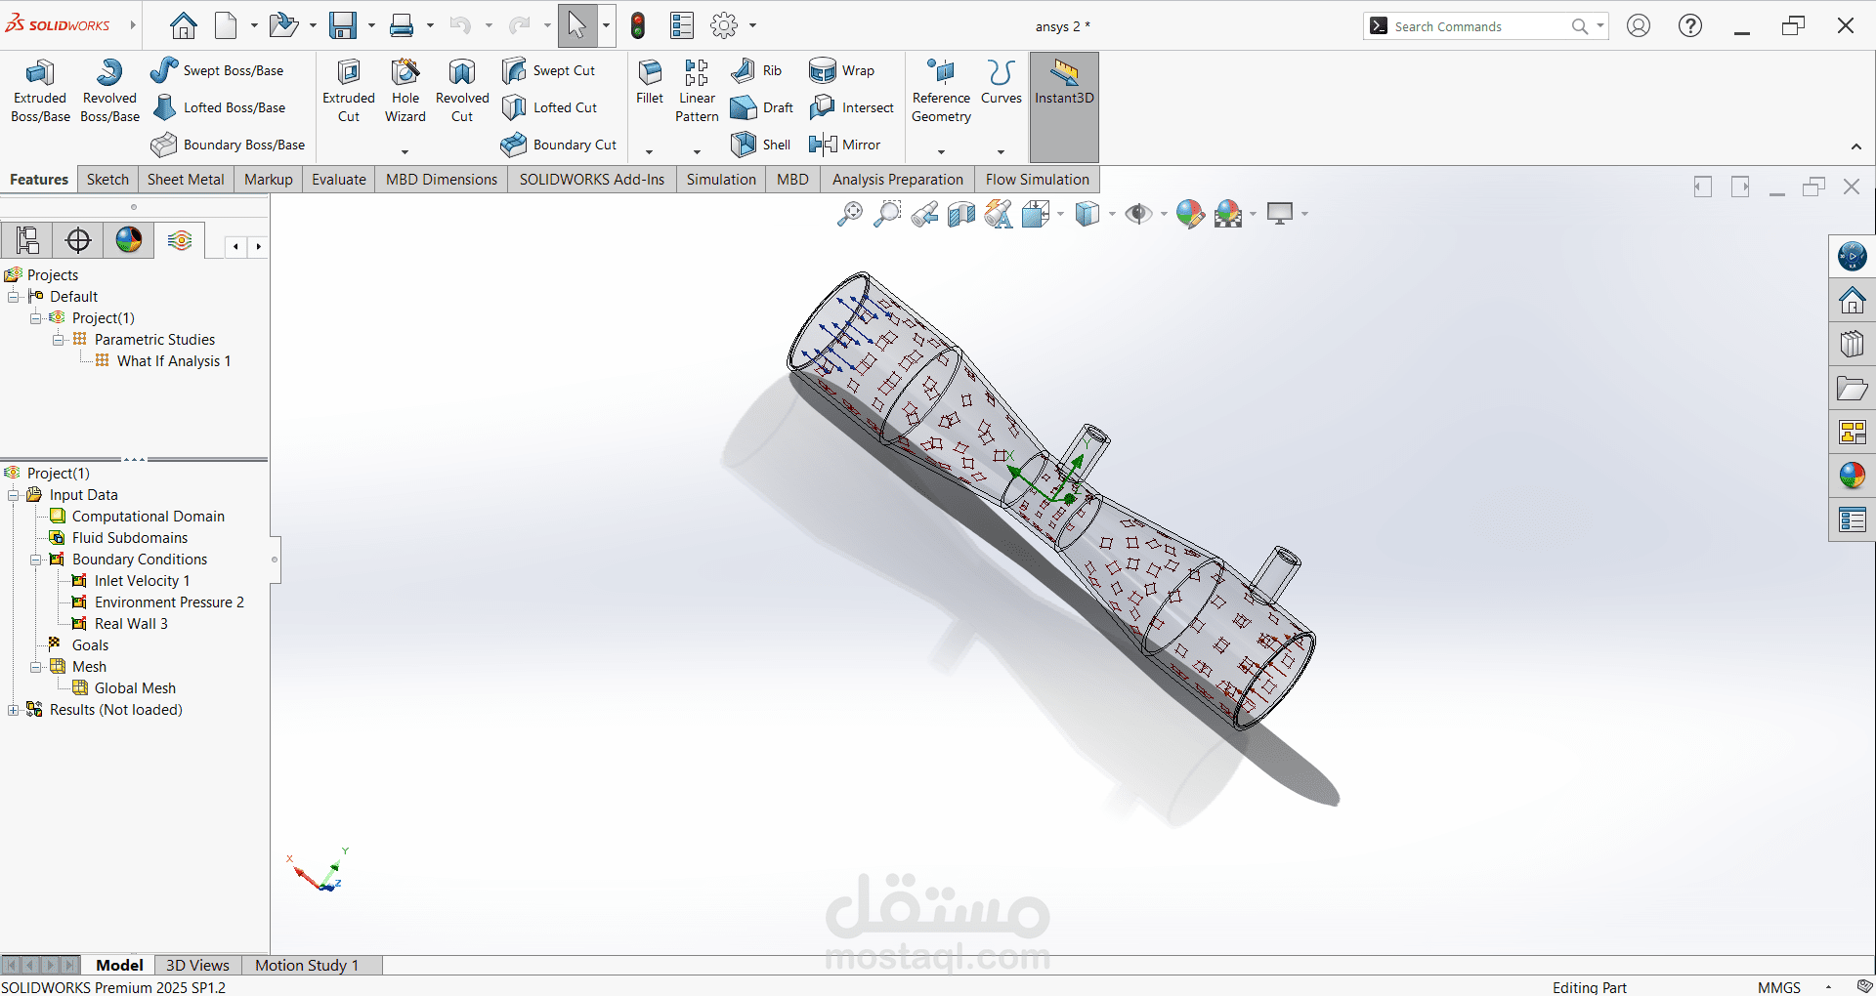Viewport: 1876px width, 996px height.
Task: Open the Linear Pattern tool
Action: click(697, 91)
